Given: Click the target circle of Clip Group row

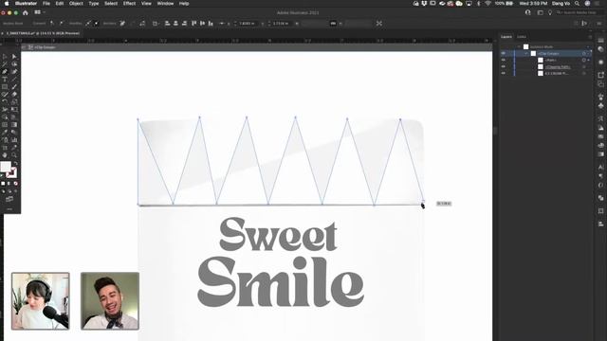Looking at the screenshot, I should pos(584,53).
